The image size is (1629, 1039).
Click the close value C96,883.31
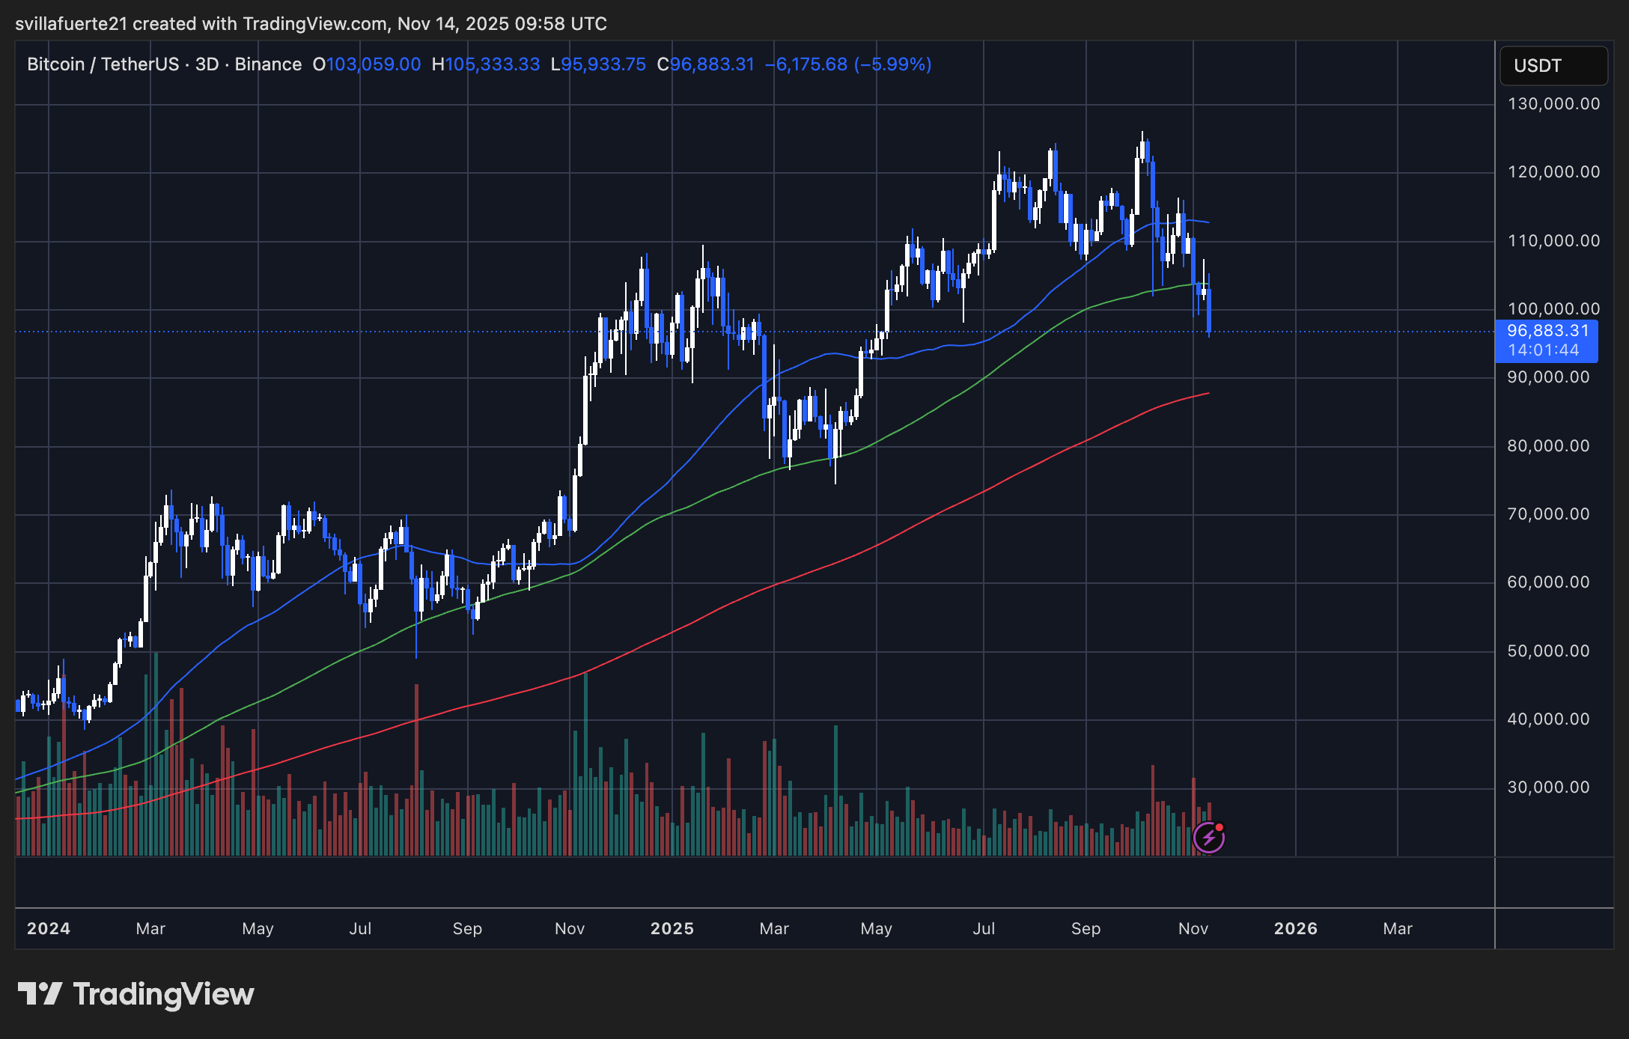(706, 64)
